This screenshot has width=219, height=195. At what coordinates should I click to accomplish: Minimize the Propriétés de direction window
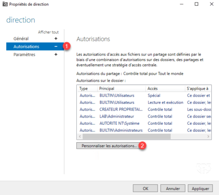point(182,4)
